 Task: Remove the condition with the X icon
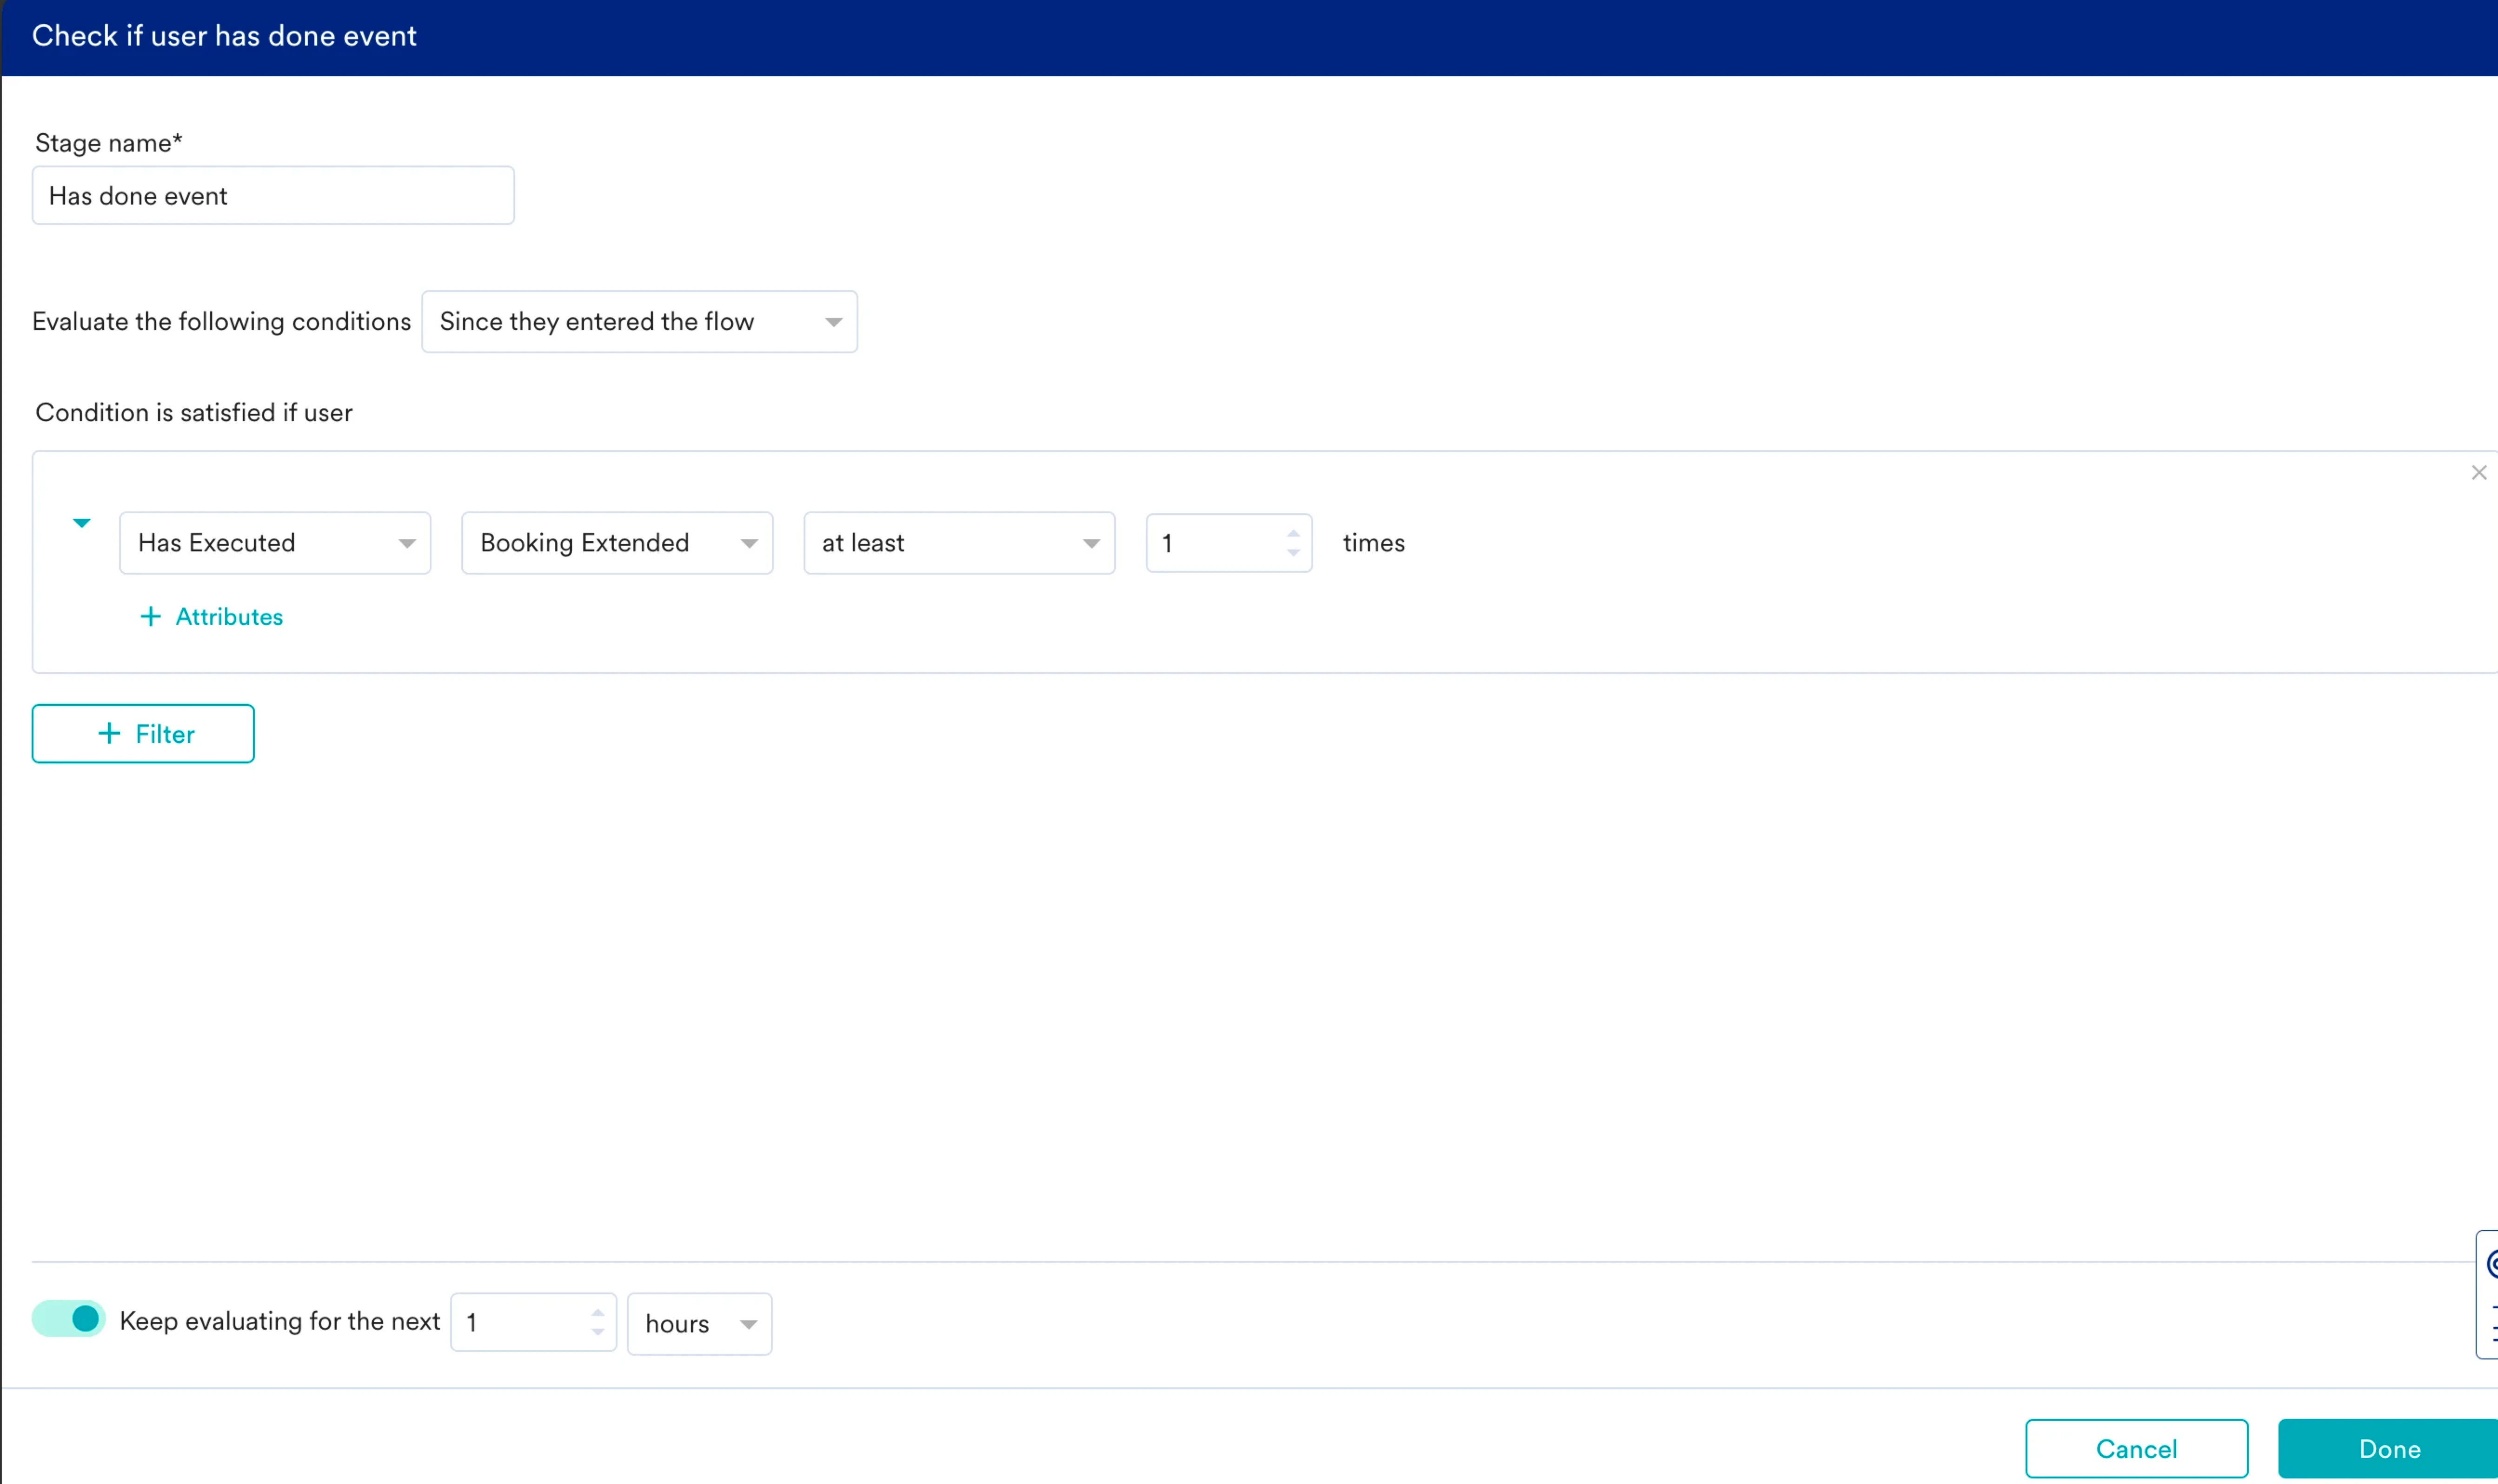click(x=2478, y=472)
